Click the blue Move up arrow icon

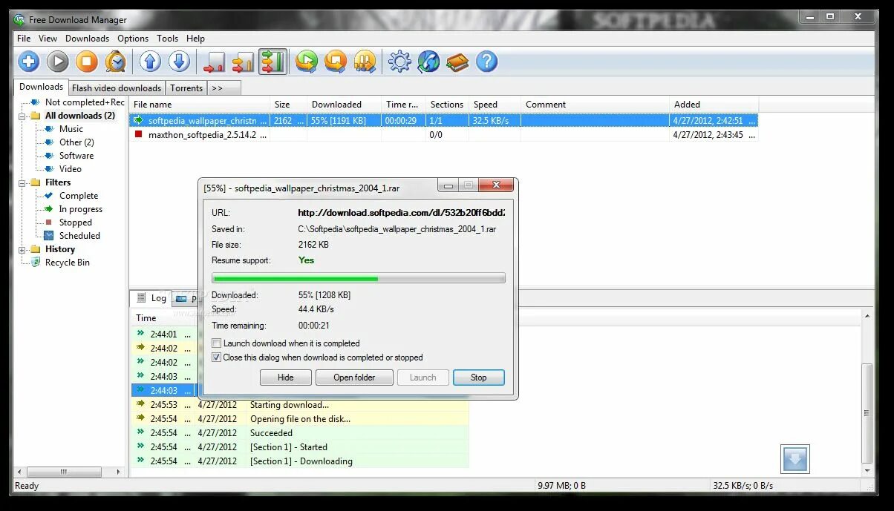(151, 62)
